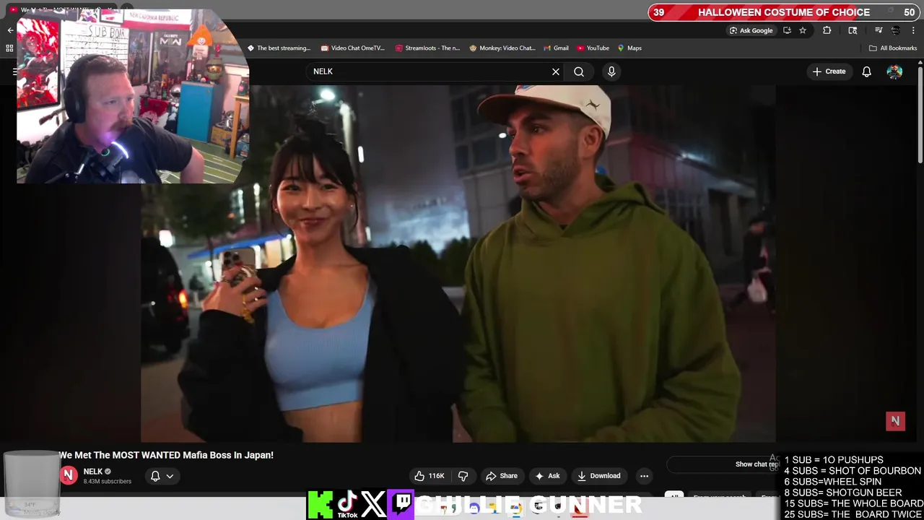Image resolution: width=924 pixels, height=520 pixels.
Task: Open the Video Chat OmeTV bookmark
Action: pyautogui.click(x=353, y=48)
